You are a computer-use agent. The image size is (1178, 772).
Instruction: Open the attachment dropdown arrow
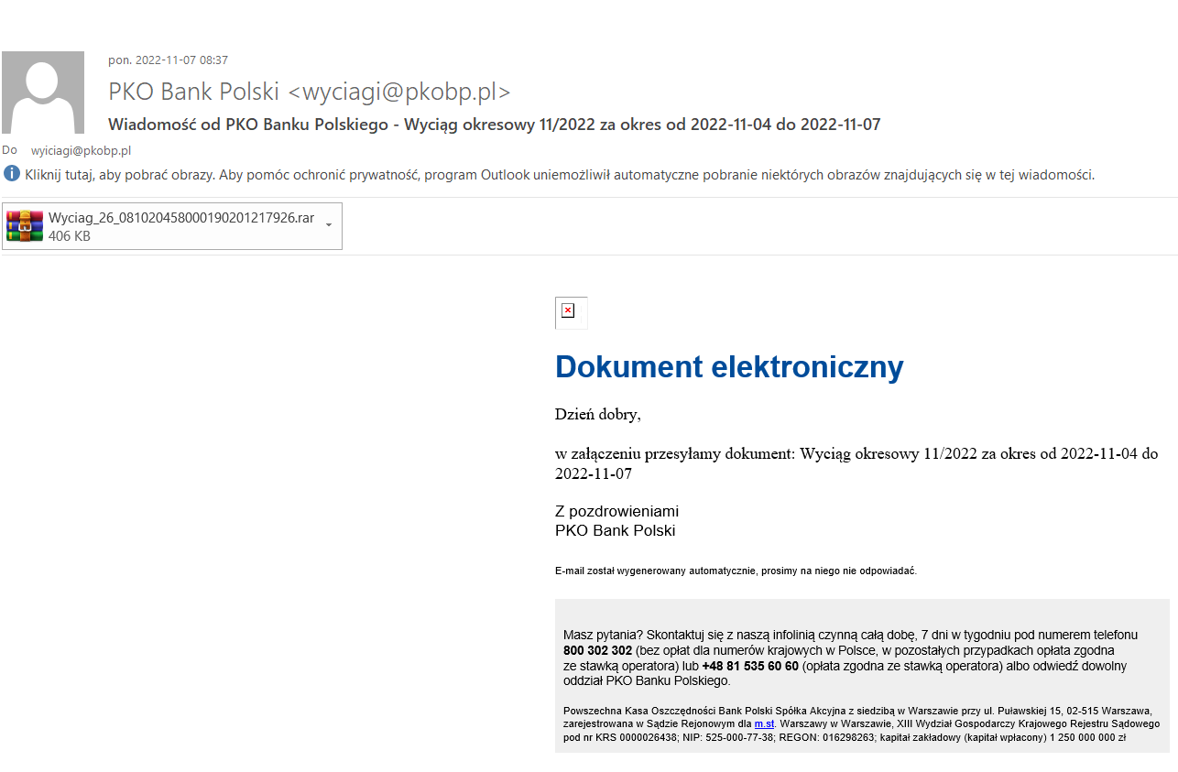click(329, 225)
